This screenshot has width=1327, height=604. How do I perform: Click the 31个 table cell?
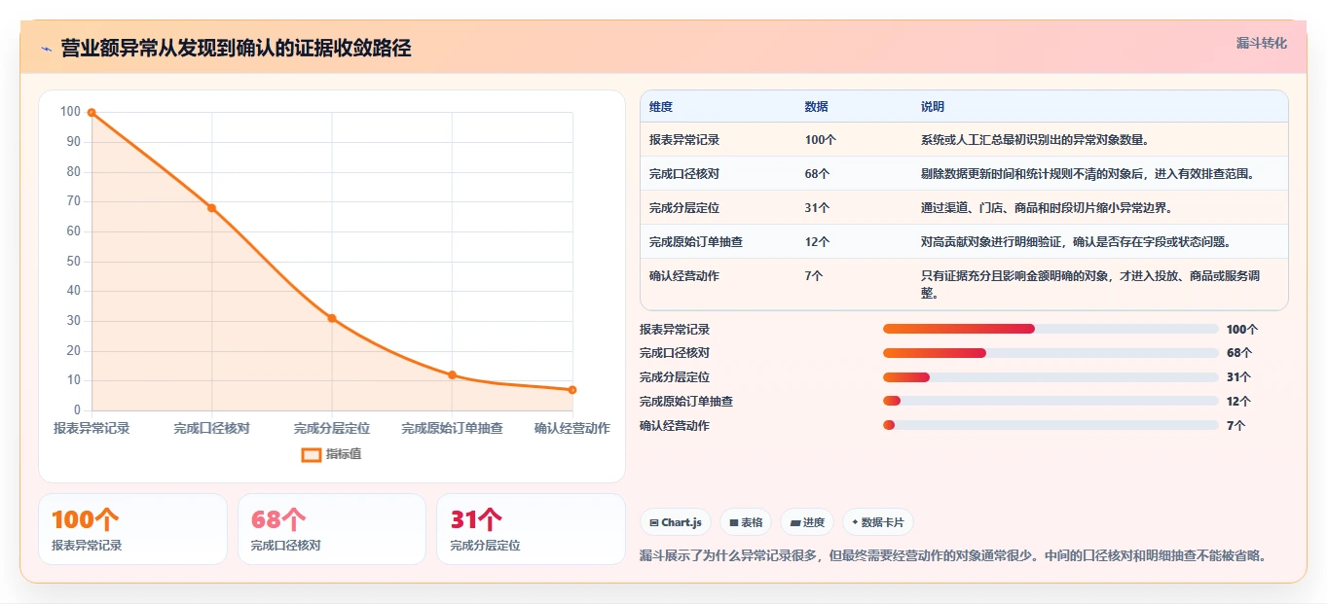click(x=818, y=208)
